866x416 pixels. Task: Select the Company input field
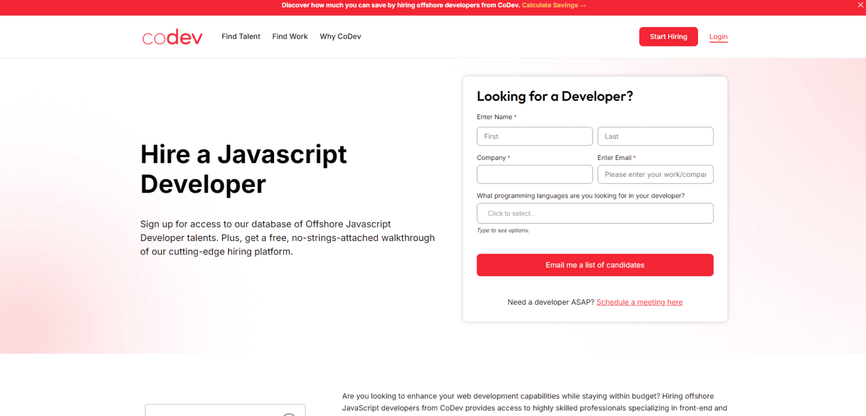pos(534,175)
